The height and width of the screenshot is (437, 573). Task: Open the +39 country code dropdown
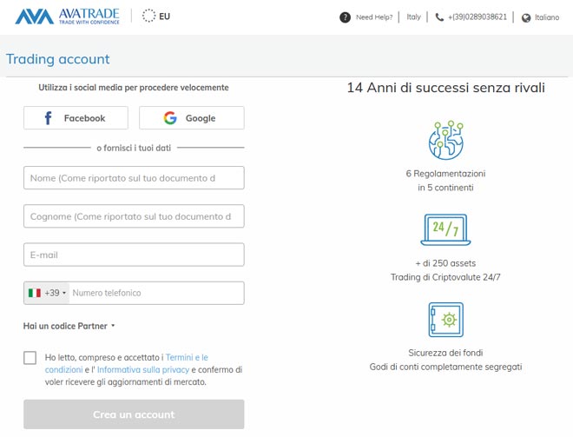click(x=48, y=294)
